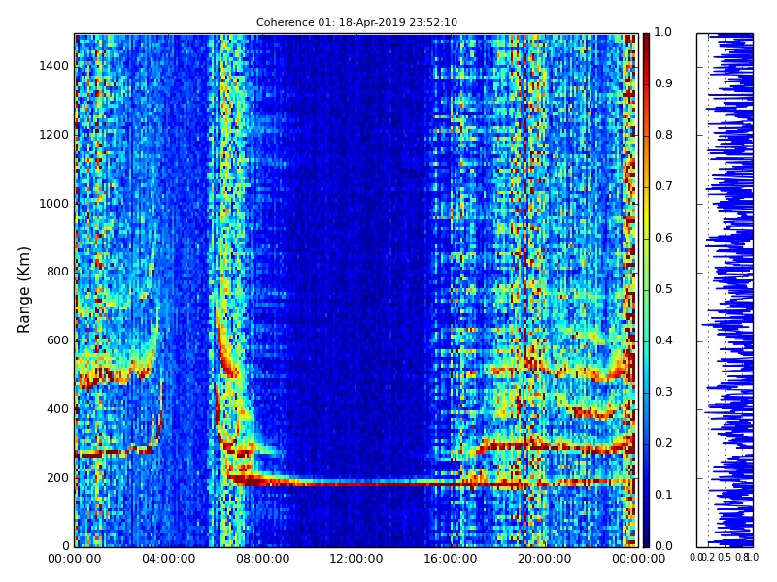Click the colorbar 0.2 label
The height and width of the screenshot is (582, 777).
[x=663, y=443]
